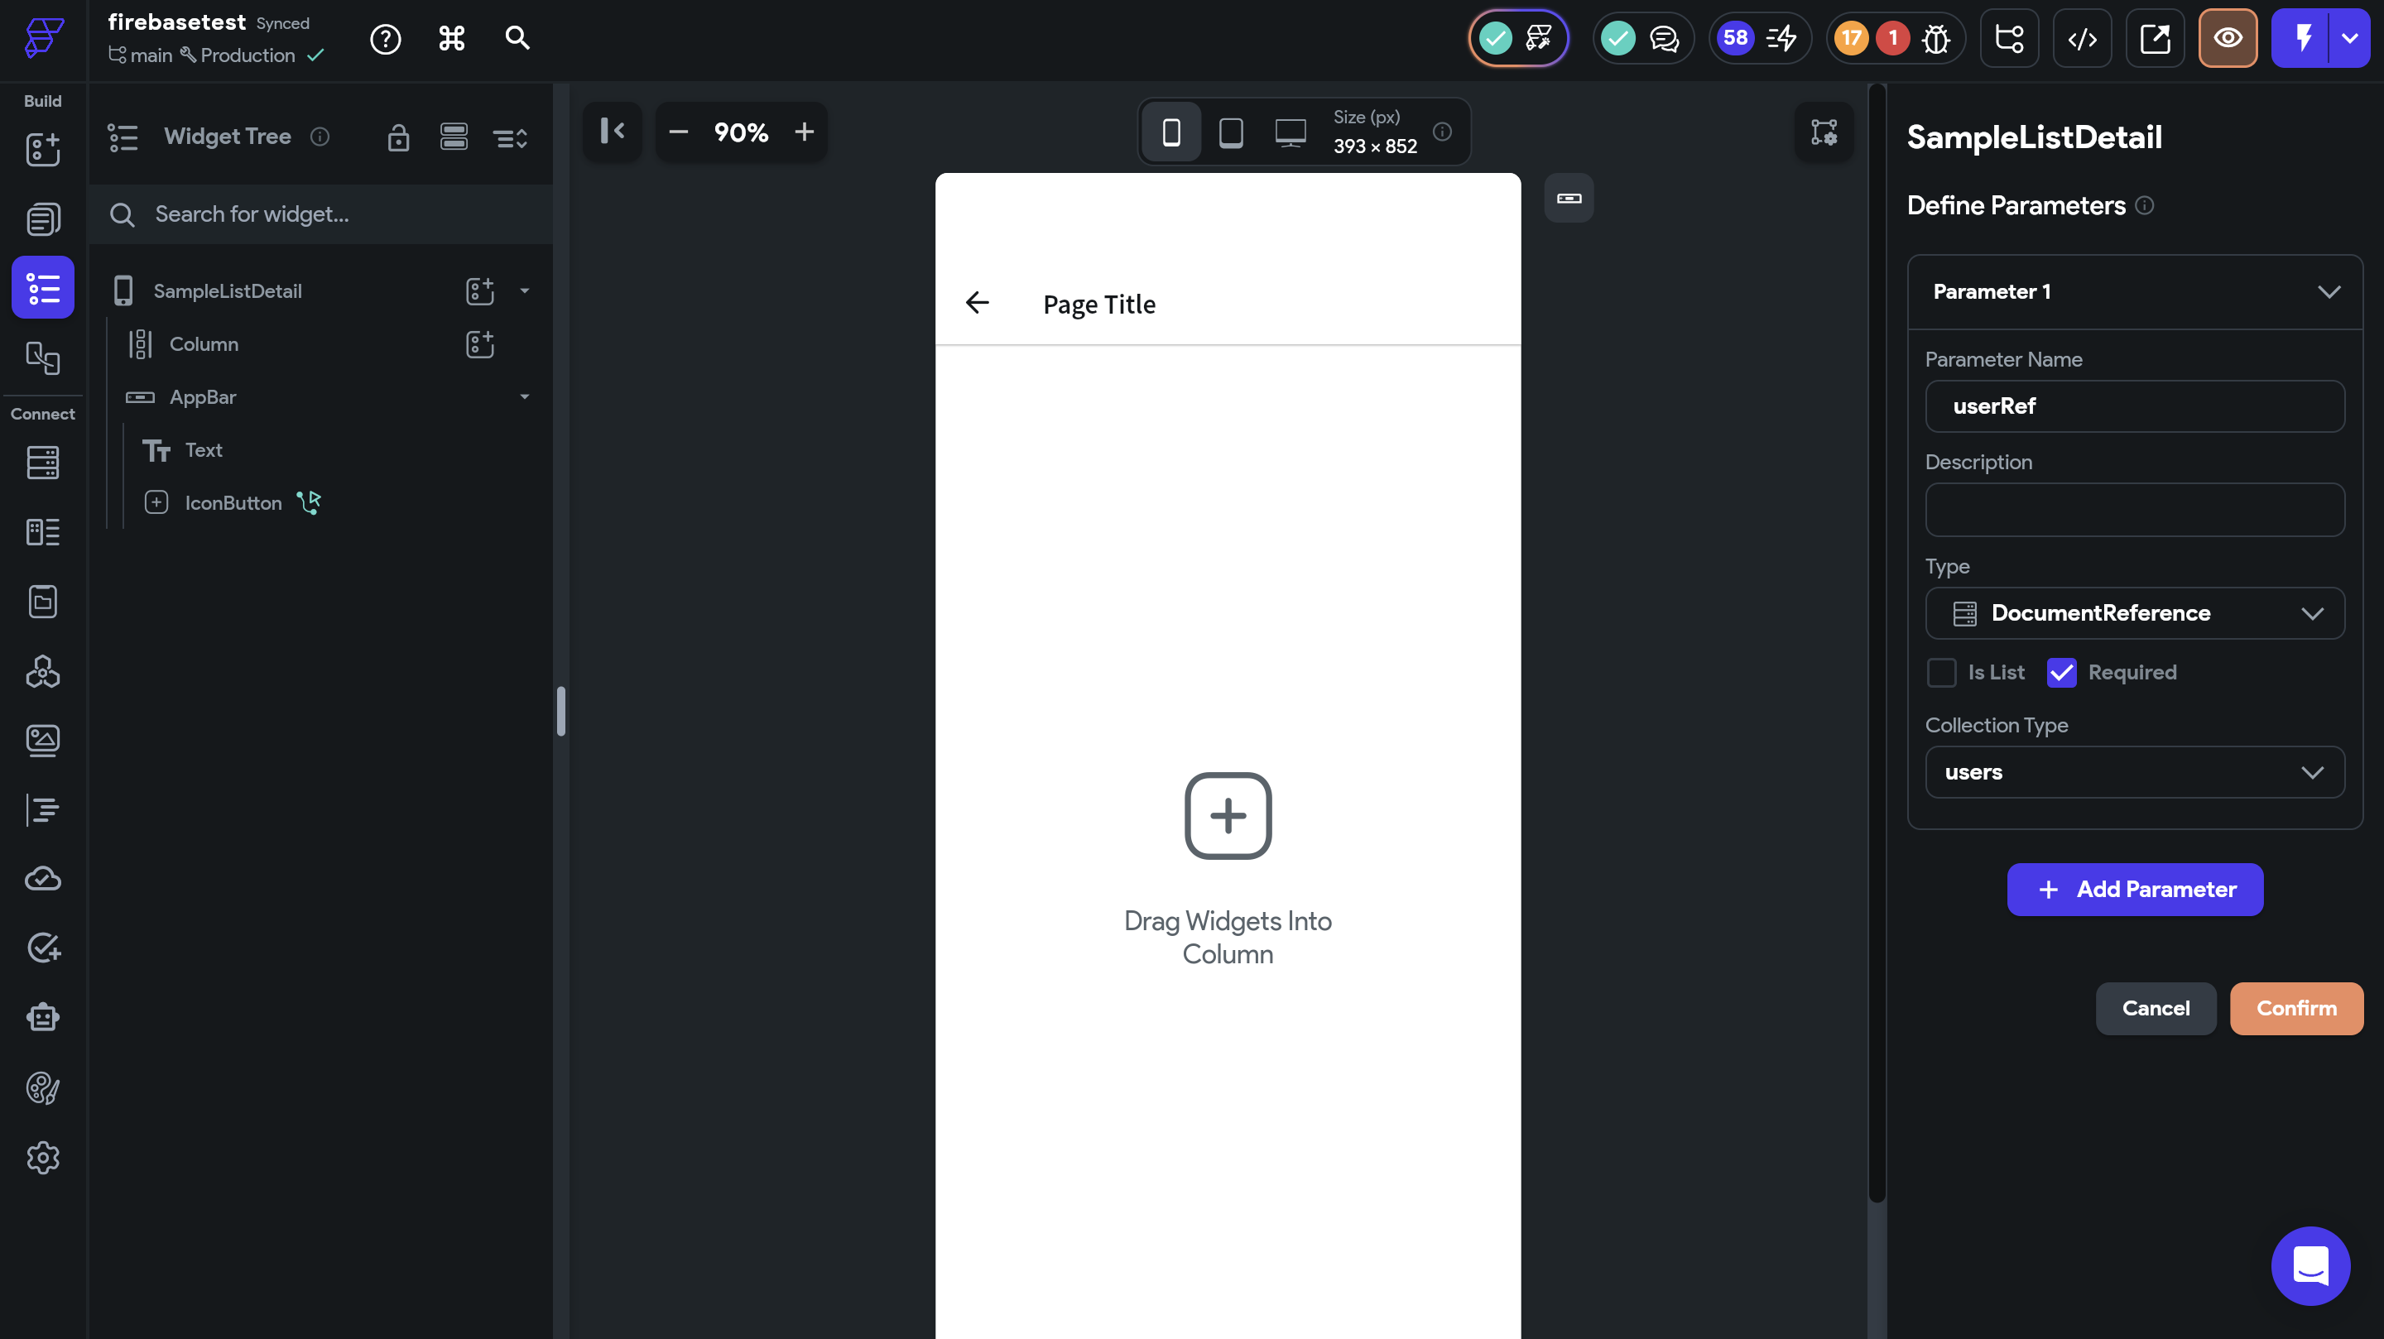2384x1339 pixels.
Task: Click the debug bug icon in toolbar
Action: 1935,38
